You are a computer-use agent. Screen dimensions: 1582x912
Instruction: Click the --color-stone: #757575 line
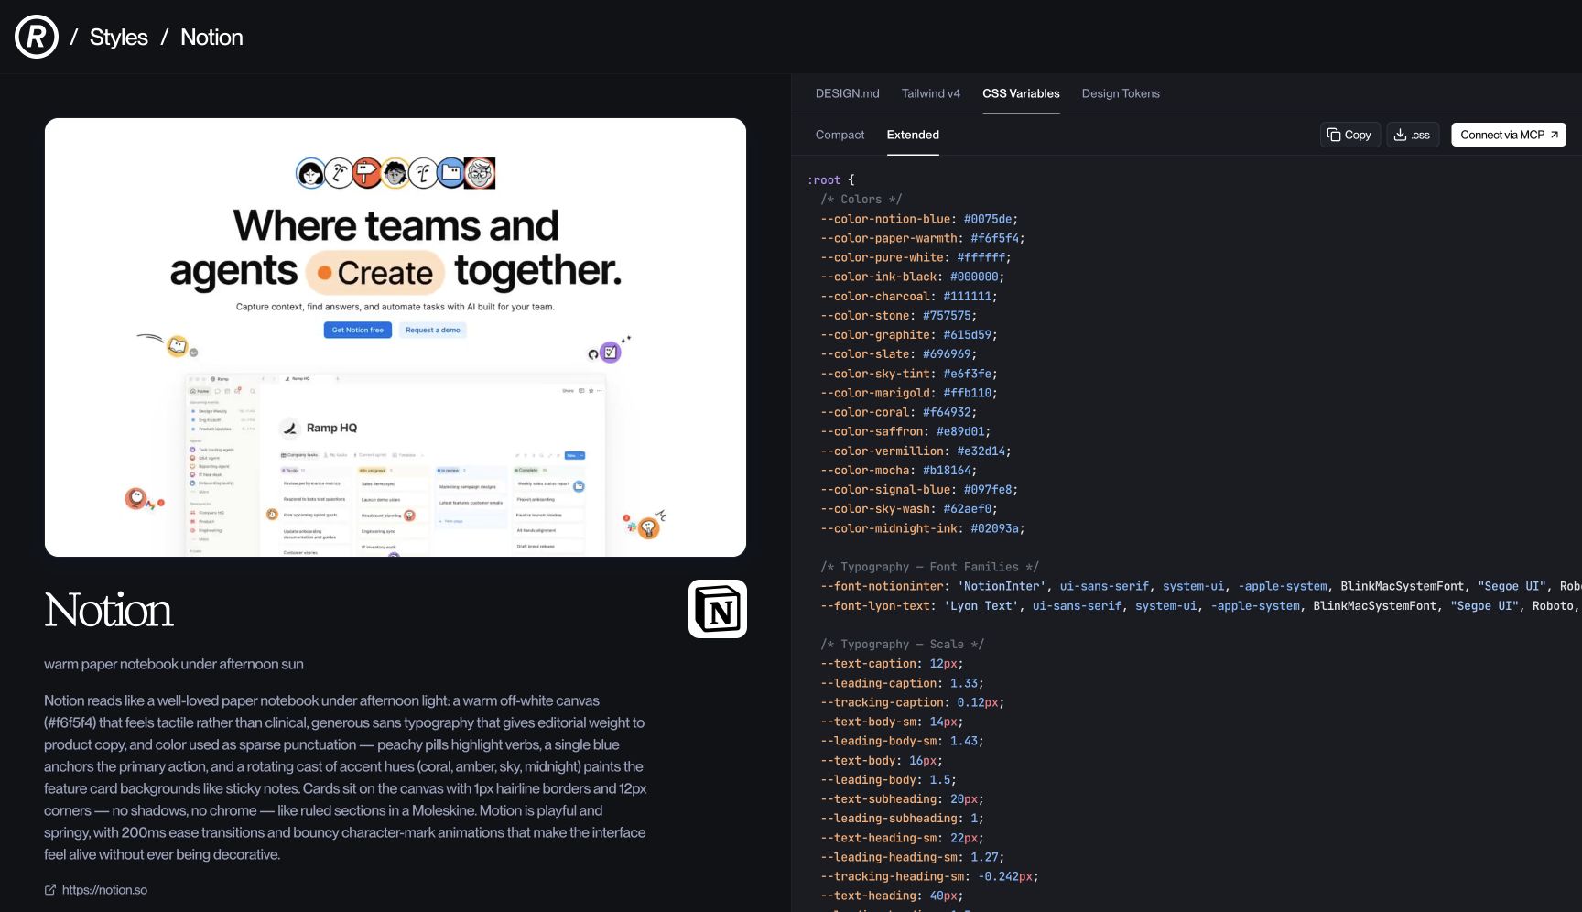[x=899, y=316]
